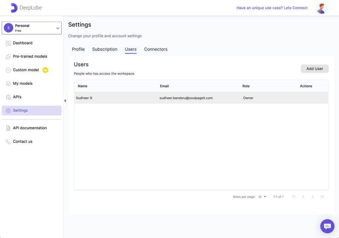Click the DeepLobe logo

tap(26, 7)
